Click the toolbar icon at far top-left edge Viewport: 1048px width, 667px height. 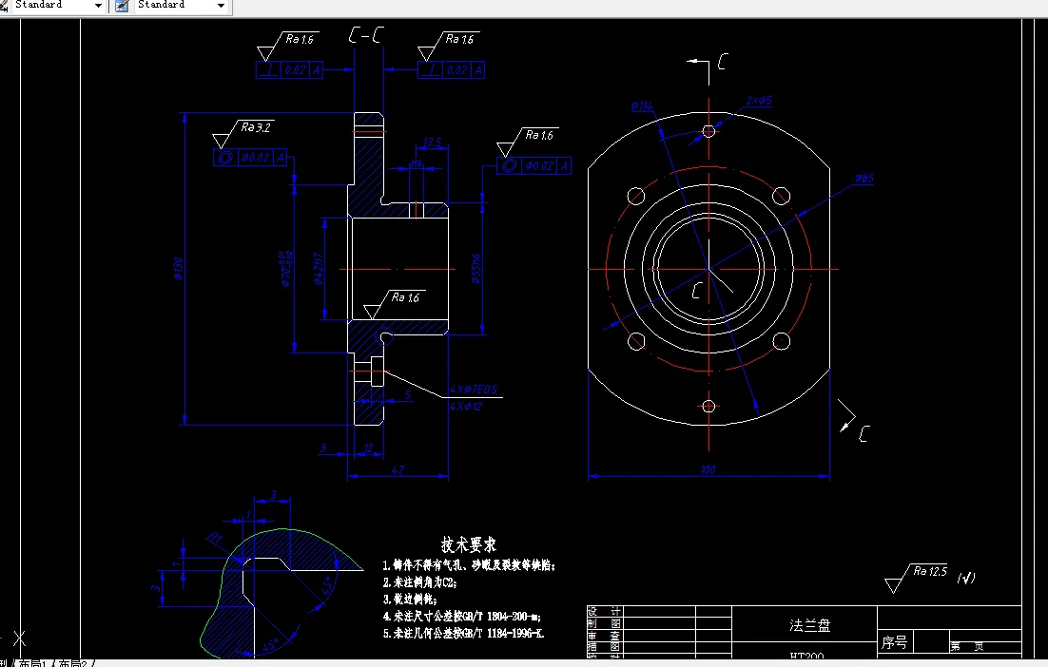[6, 5]
